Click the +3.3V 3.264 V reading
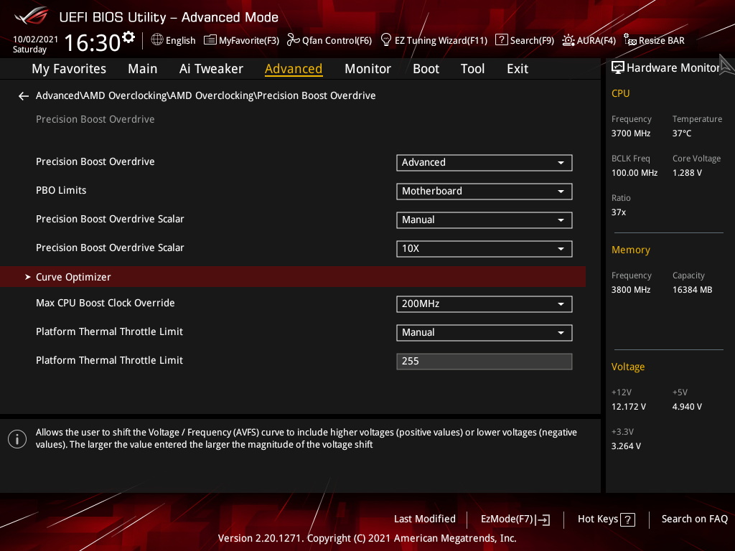 (626, 446)
